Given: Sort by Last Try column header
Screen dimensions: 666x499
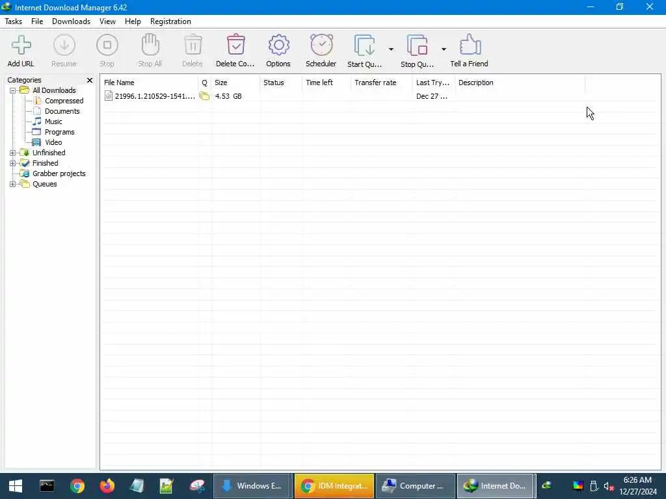Looking at the screenshot, I should (434, 83).
